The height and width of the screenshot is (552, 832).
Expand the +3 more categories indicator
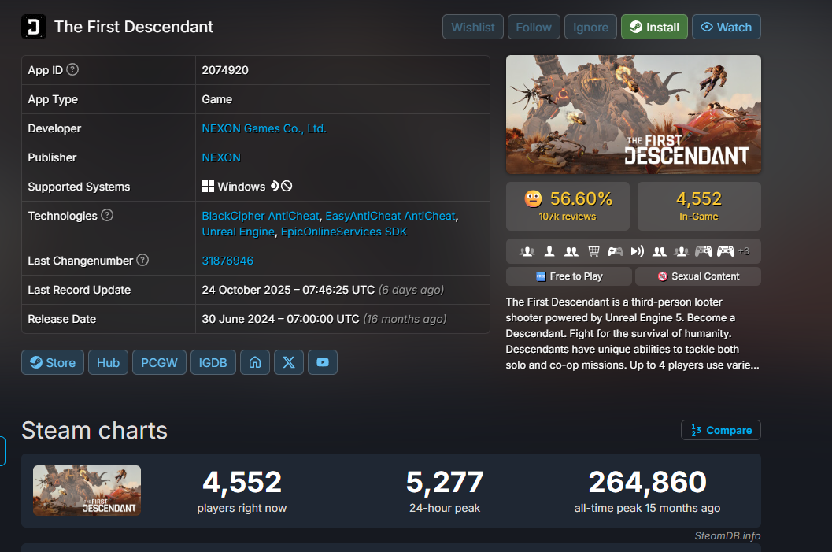(744, 251)
